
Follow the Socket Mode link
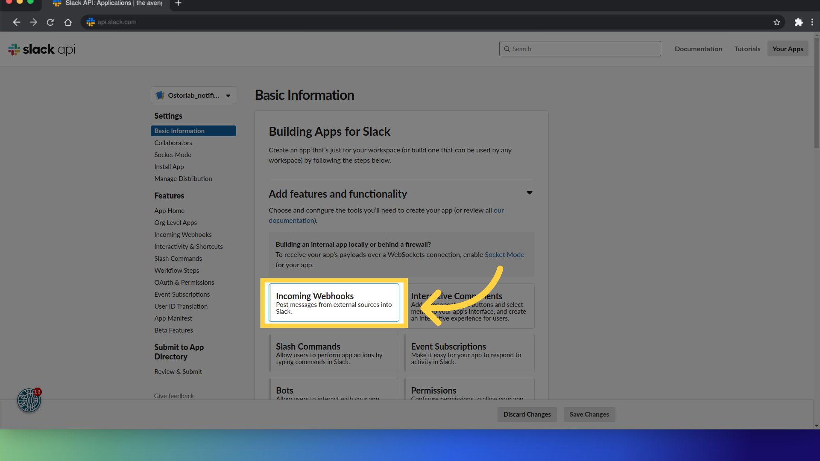click(504, 255)
